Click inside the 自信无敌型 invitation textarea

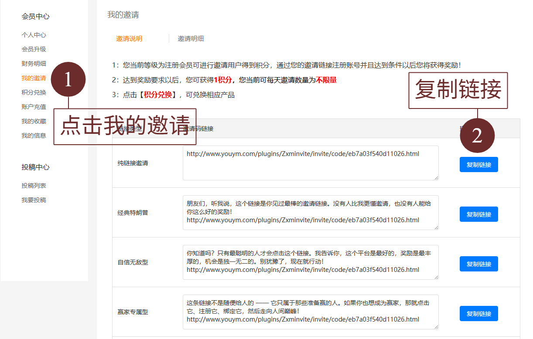pos(311,262)
